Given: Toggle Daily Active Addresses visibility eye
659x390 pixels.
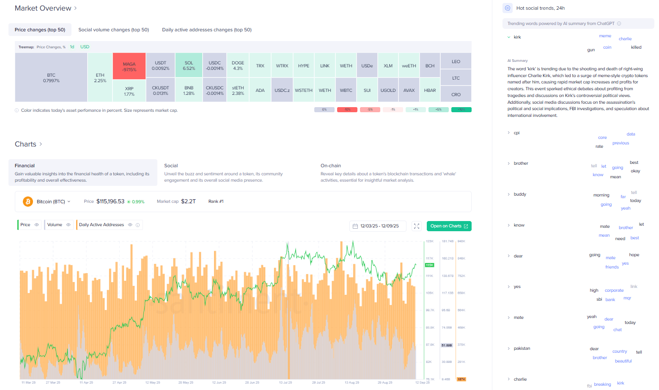Looking at the screenshot, I should click(x=130, y=225).
